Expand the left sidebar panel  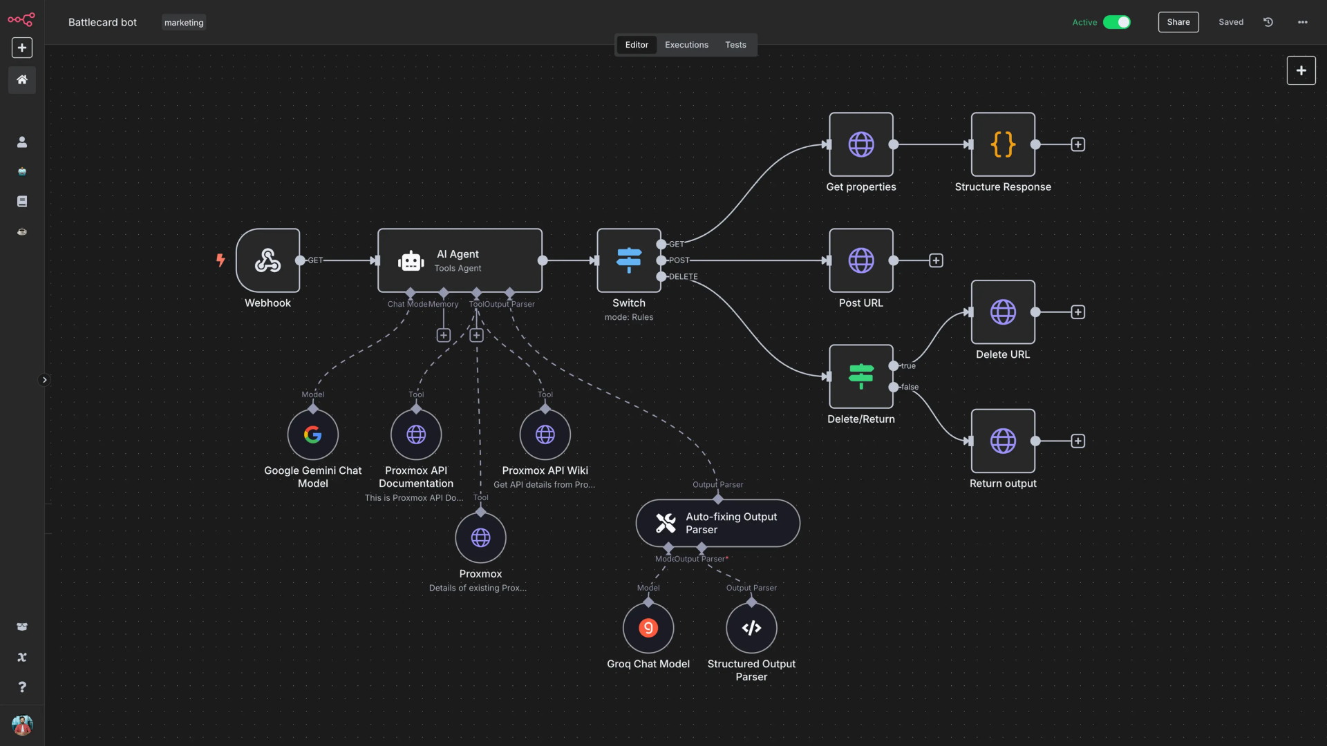44,379
